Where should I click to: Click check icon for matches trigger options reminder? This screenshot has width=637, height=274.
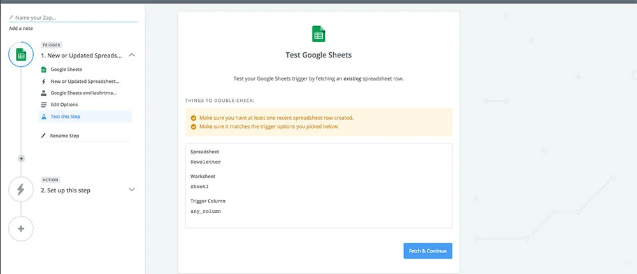(x=194, y=126)
